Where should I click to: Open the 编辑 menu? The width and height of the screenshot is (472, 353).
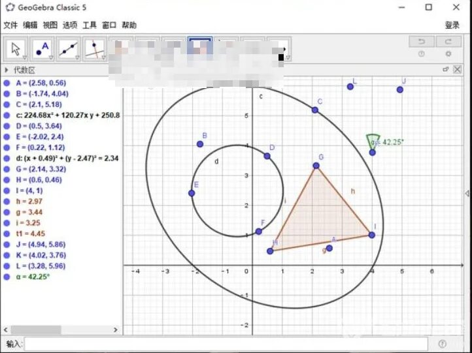point(30,25)
